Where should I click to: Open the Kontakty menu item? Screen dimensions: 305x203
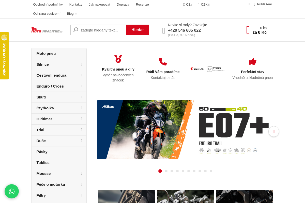point(76,5)
